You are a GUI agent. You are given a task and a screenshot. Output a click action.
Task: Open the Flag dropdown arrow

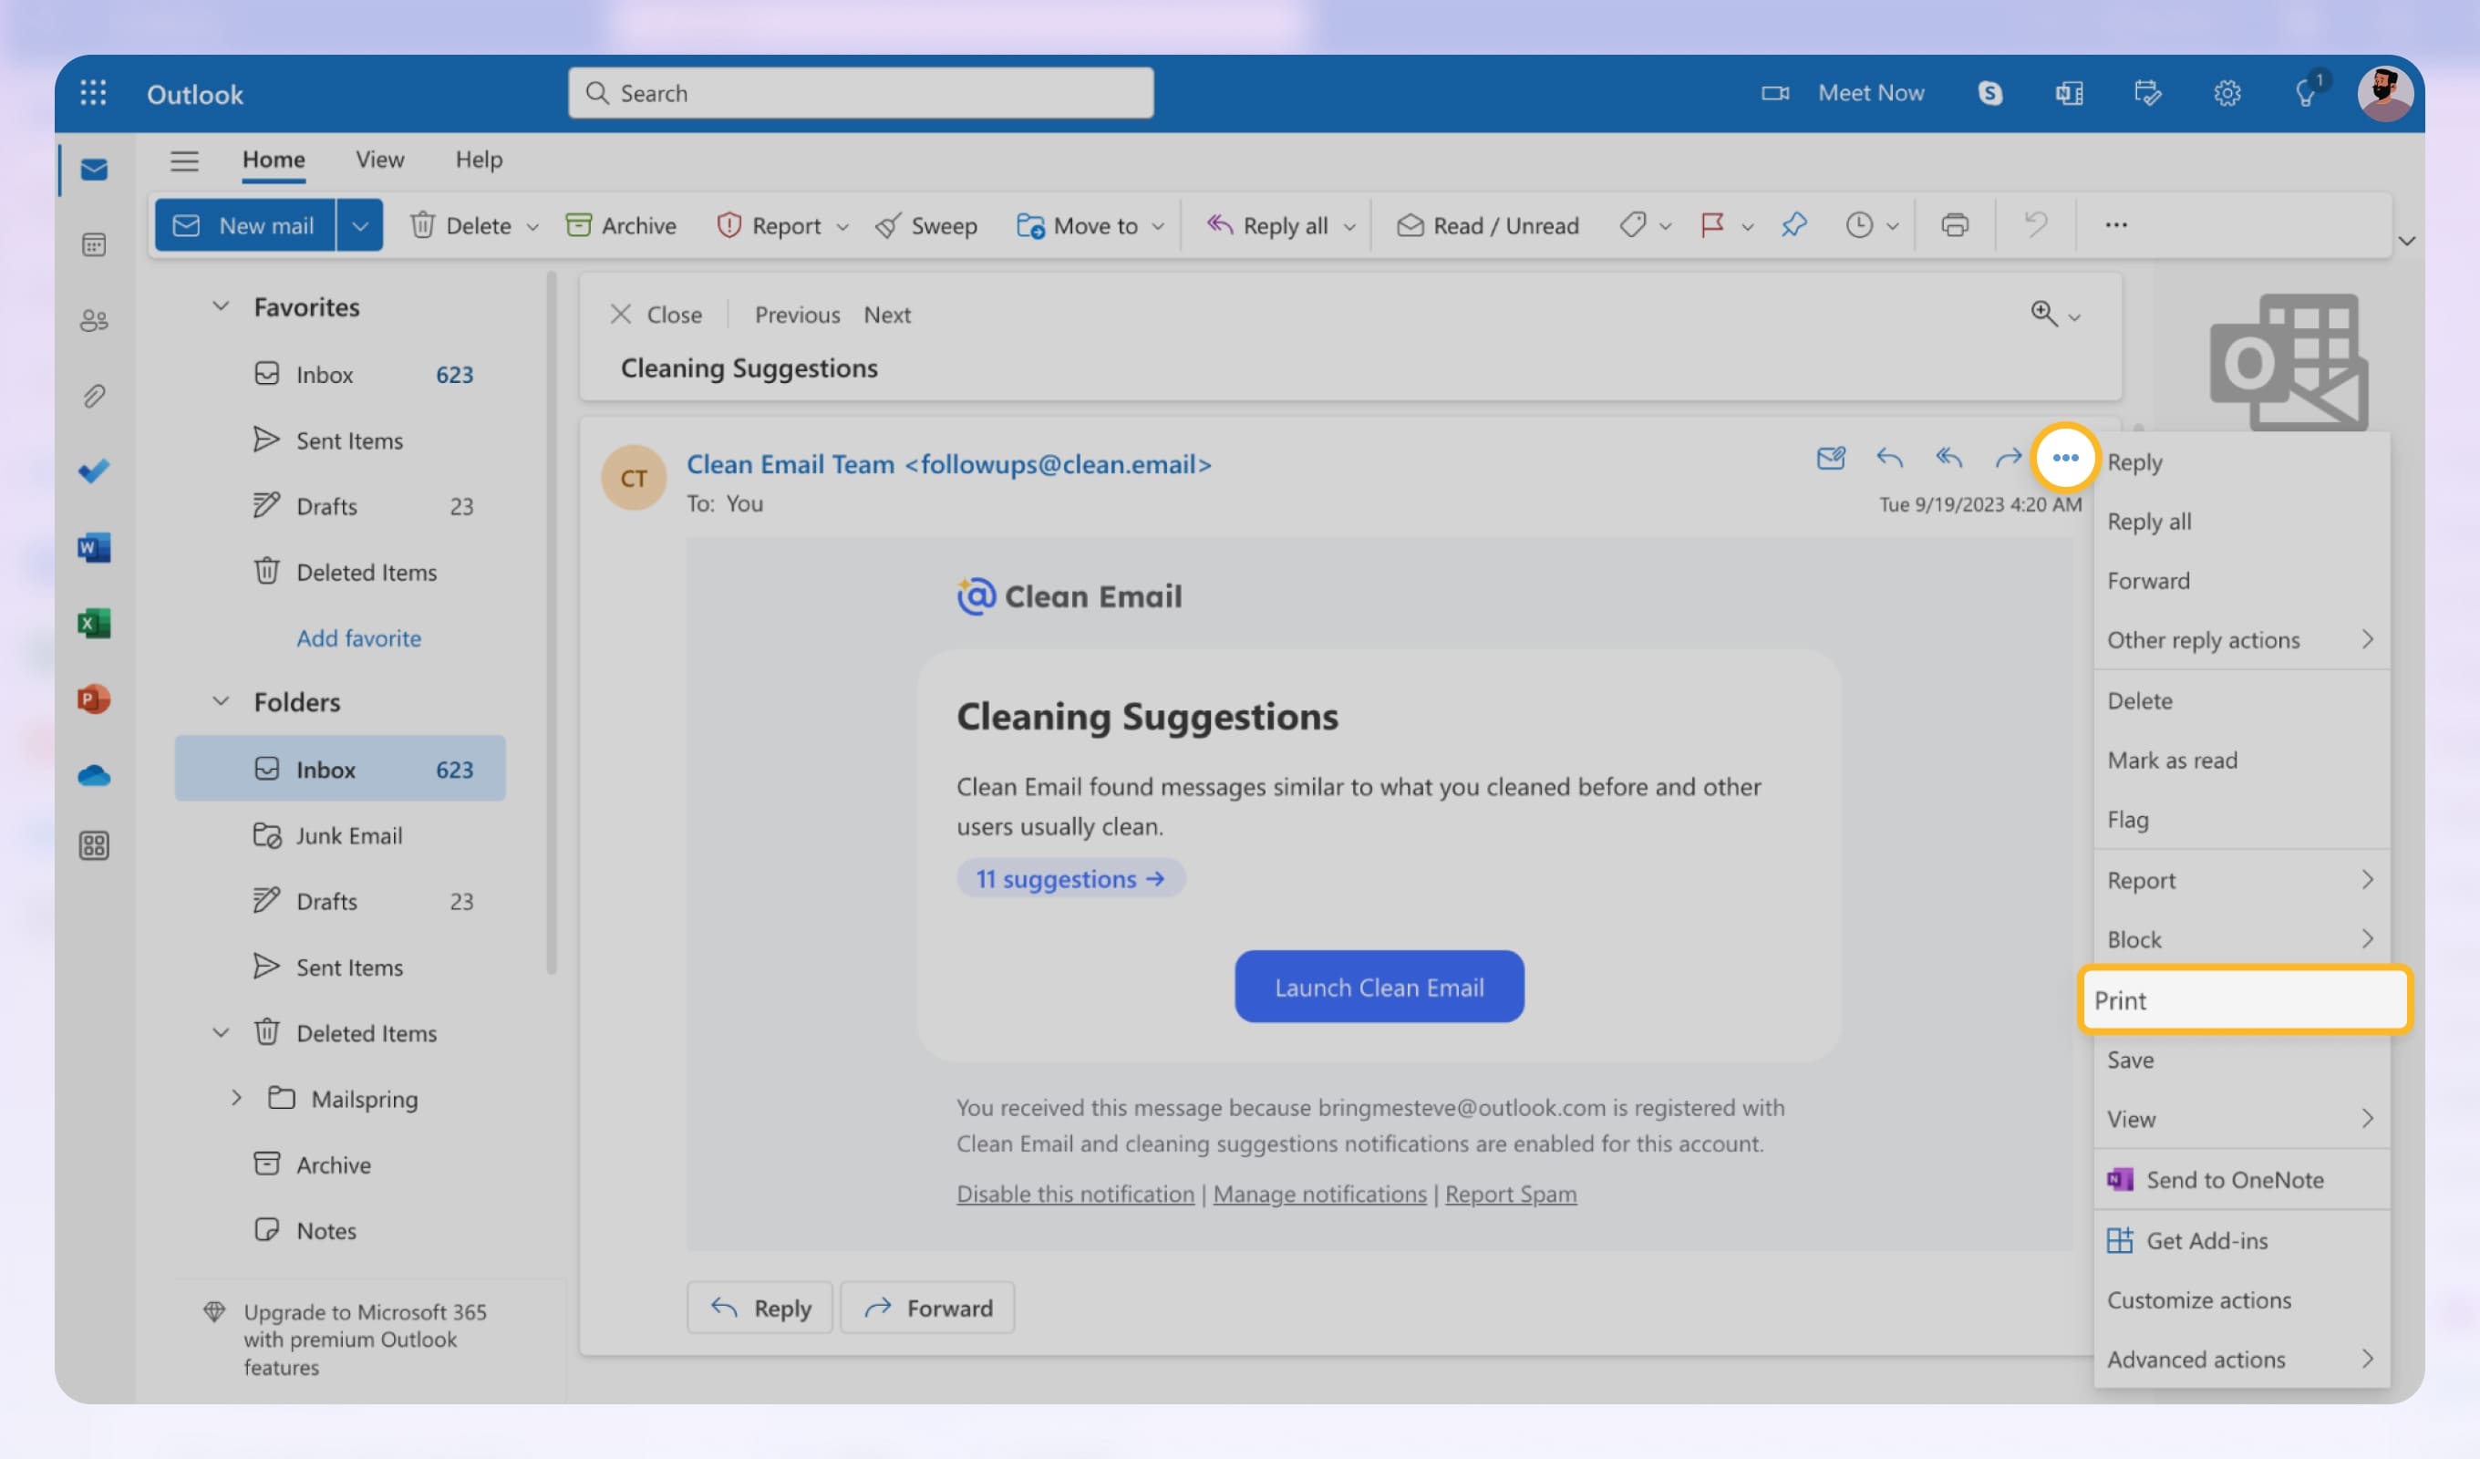click(1747, 226)
